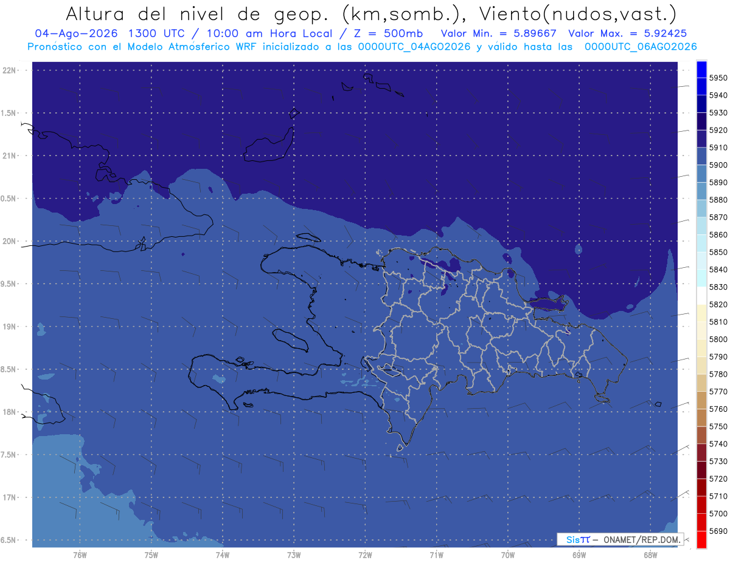
Task: Click the 19N latitude axis label
Action: tap(10, 327)
